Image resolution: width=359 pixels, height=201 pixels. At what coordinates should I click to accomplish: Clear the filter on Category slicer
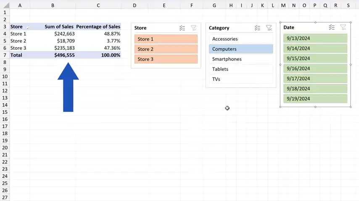[269, 28]
